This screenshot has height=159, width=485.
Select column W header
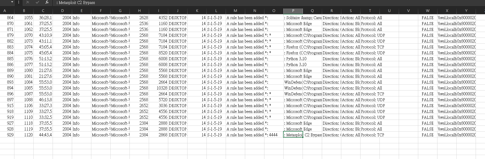(x=428, y=11)
